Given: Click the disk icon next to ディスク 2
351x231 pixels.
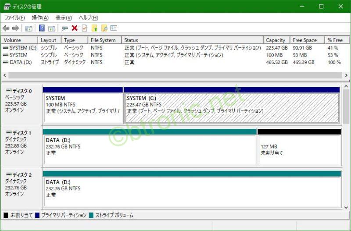Looking at the screenshot, I should pos(9,174).
